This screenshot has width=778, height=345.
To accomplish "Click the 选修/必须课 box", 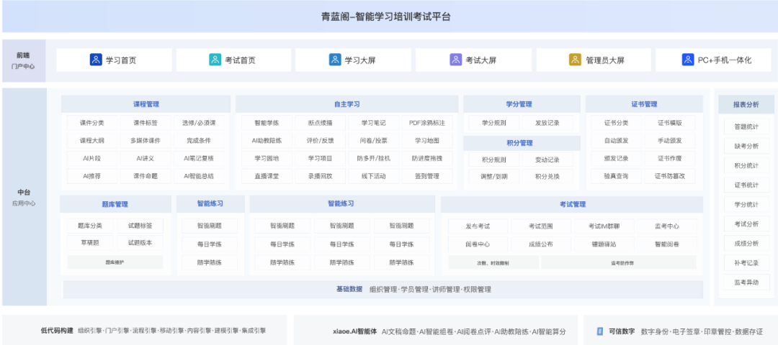I will pyautogui.click(x=199, y=123).
